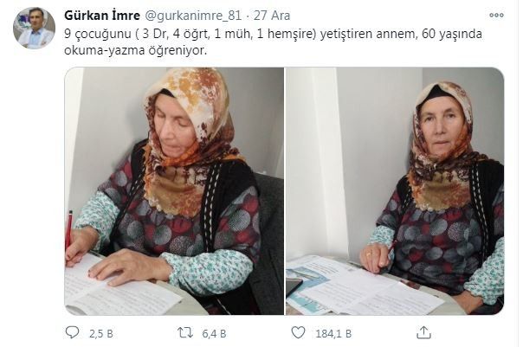Click the notebook in the left photo
Viewport: 523px width, 347px height.
click(x=120, y=286)
